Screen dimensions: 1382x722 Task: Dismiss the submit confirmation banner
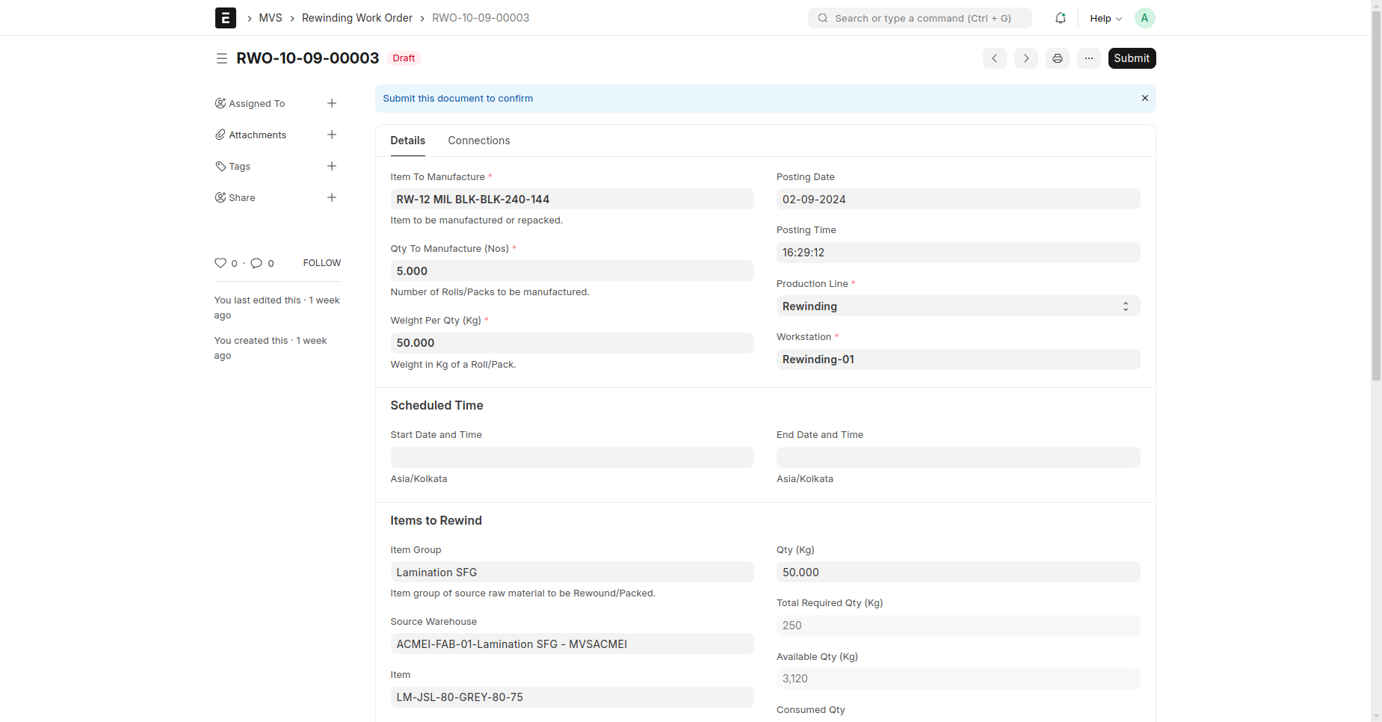pos(1144,98)
